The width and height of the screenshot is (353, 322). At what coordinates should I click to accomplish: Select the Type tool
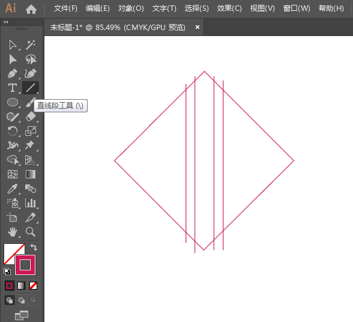pyautogui.click(x=13, y=88)
